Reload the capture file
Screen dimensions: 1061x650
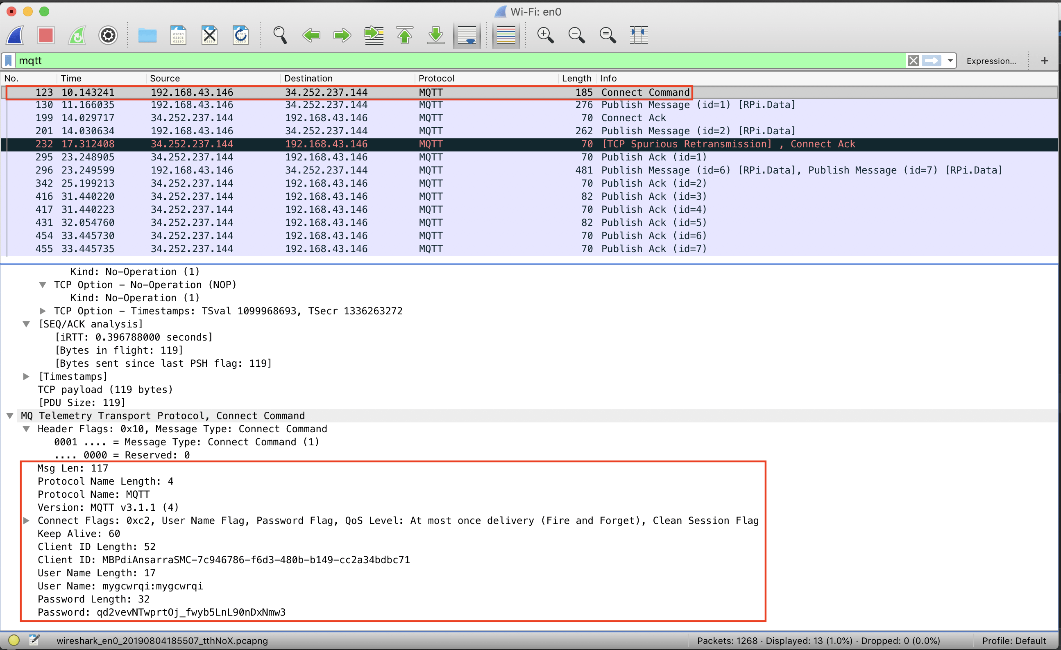click(x=241, y=35)
